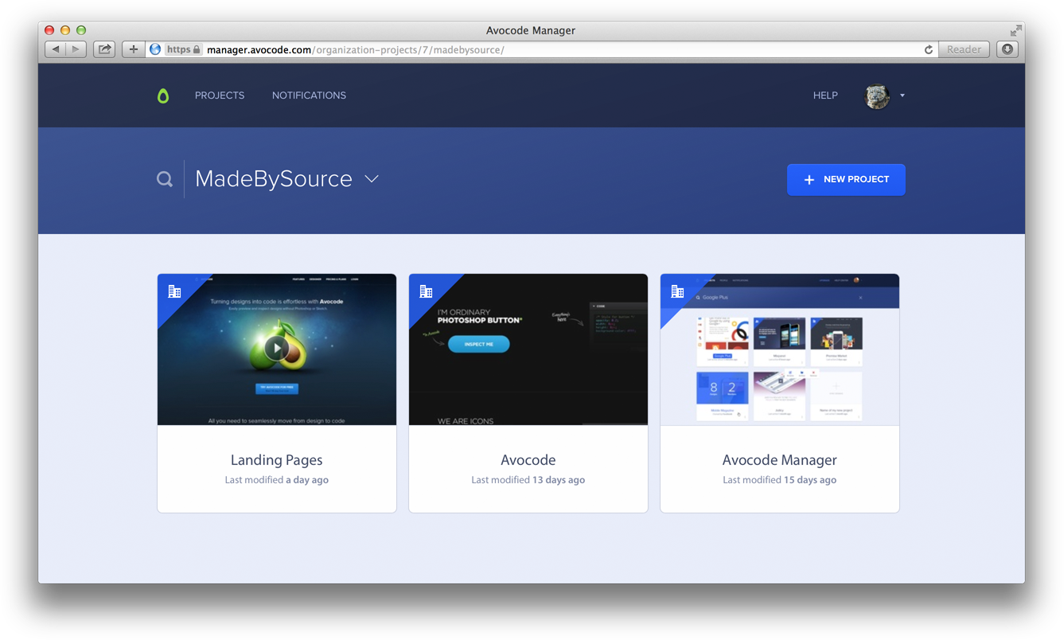Click the NEW PROJECT button
Viewport: 1064px width, 640px height.
pos(846,180)
